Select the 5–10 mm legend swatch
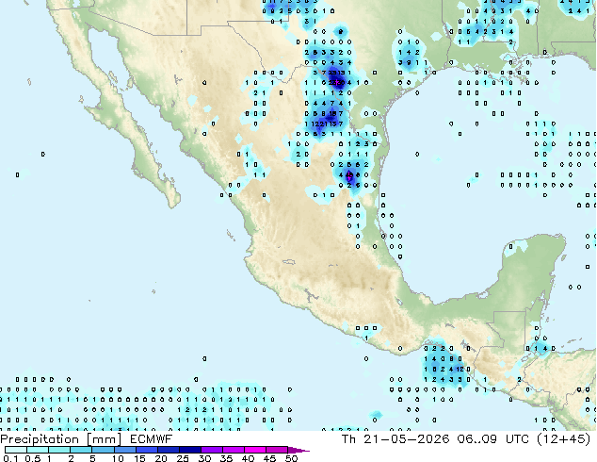 click(x=103, y=450)
